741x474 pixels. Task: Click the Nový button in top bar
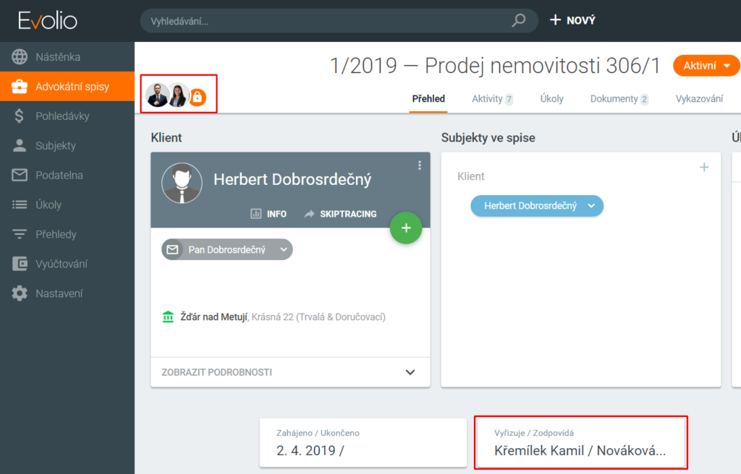(572, 20)
